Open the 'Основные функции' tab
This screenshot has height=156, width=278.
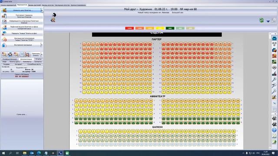tap(10, 59)
